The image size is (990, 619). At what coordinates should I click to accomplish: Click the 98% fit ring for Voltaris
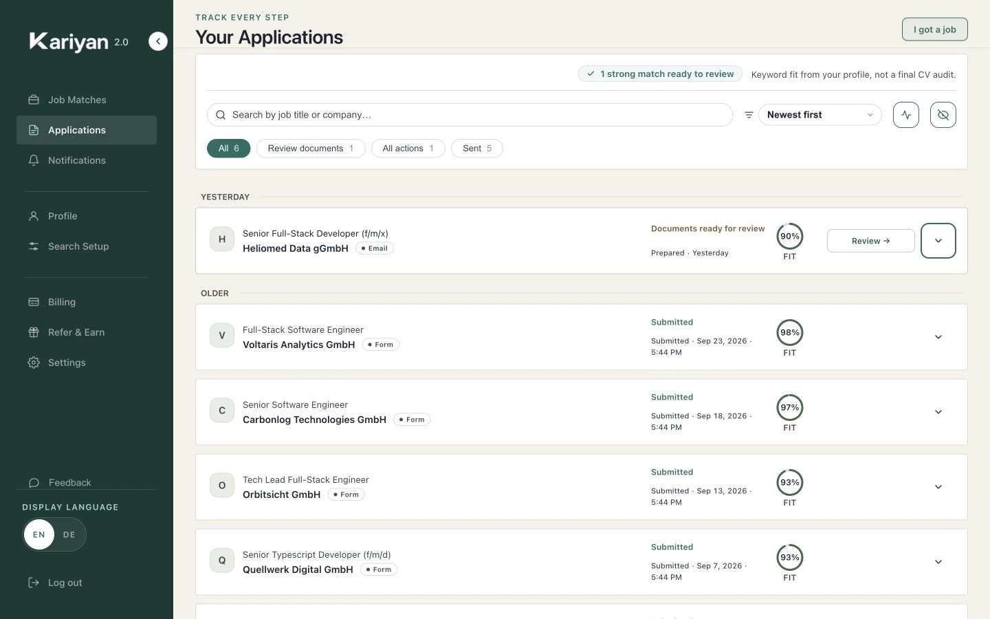tap(790, 333)
